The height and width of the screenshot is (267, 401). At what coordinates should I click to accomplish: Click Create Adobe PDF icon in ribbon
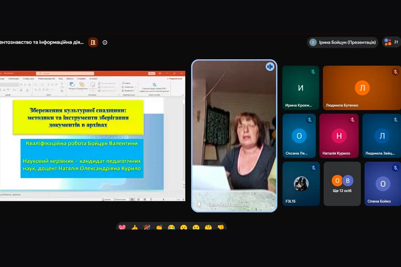[x=154, y=85]
